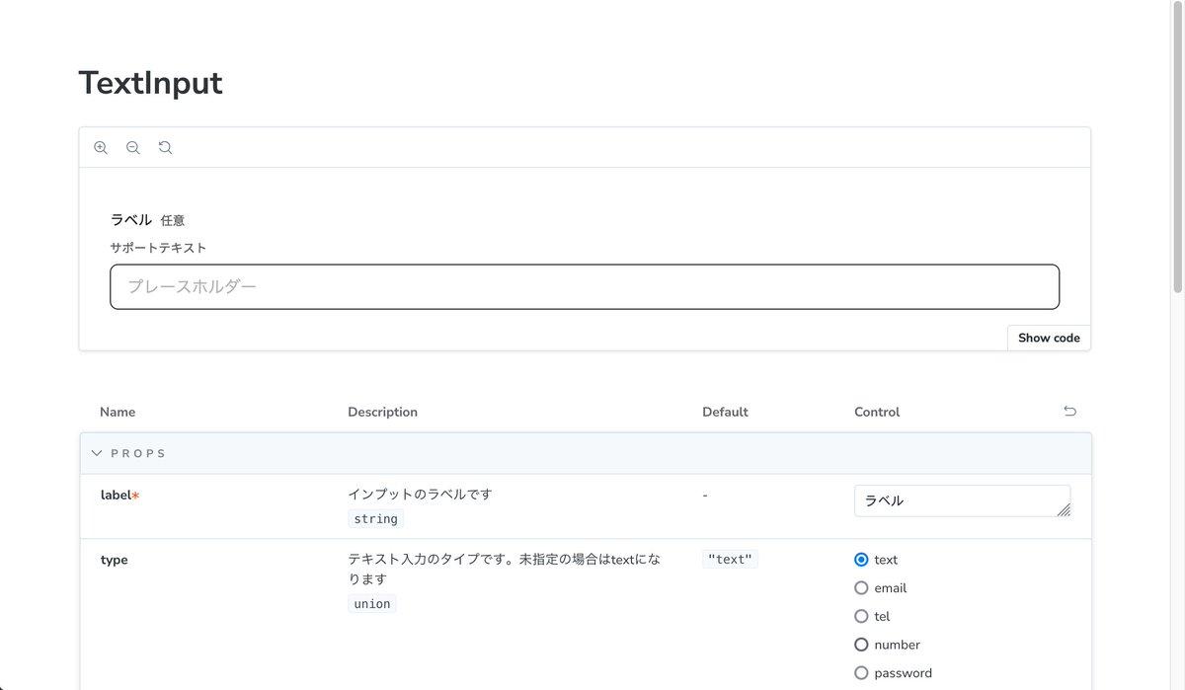Click the "text" default value badge
This screenshot has height=690, width=1185.
pos(730,558)
